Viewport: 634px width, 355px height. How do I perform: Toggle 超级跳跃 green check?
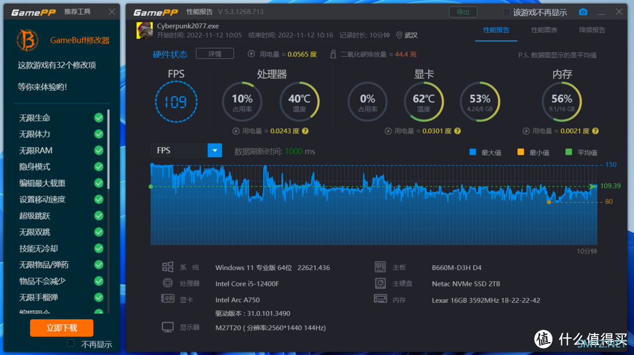[99, 216]
